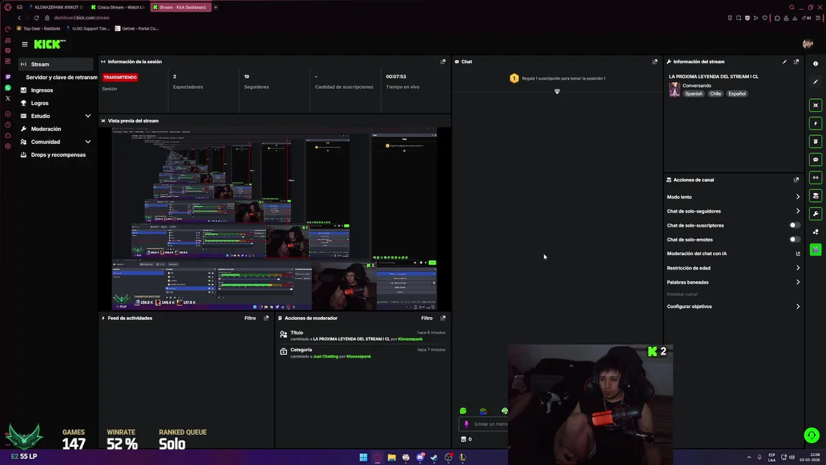The image size is (826, 465).
Task: Switch to KLONAZEPANK browser tab
Action: [57, 7]
